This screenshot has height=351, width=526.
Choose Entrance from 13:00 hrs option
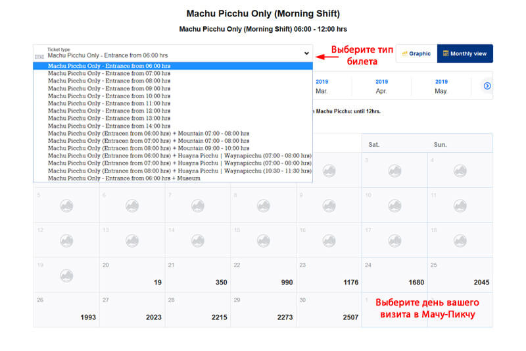click(173, 119)
